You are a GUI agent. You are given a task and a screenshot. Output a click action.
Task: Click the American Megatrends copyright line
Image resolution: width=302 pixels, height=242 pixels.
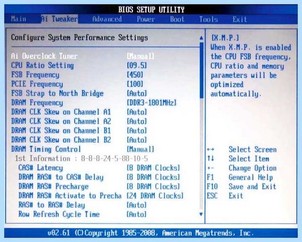click(150, 233)
